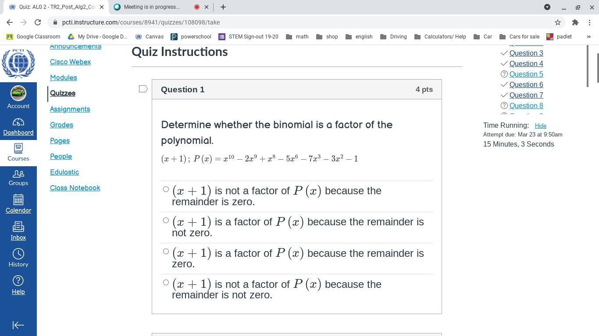Screen dimensions: 599x336
Task: Expand the Calculators/ Help bookmarks folder
Action: tap(440, 37)
